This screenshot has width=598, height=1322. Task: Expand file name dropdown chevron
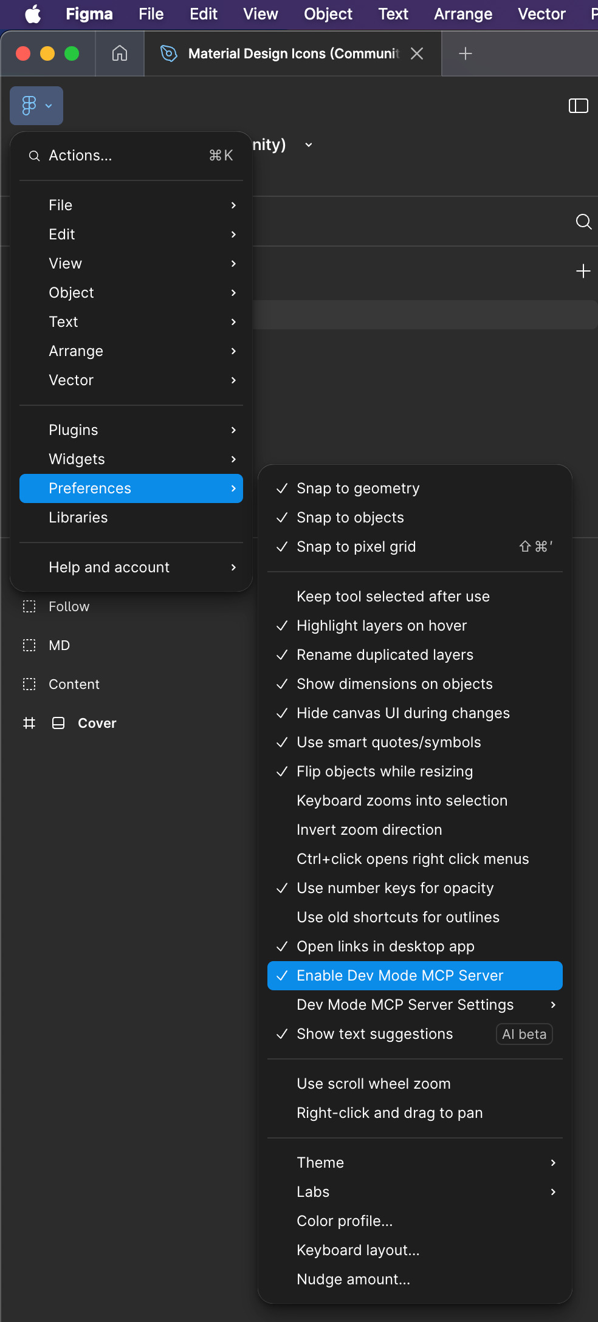click(309, 145)
